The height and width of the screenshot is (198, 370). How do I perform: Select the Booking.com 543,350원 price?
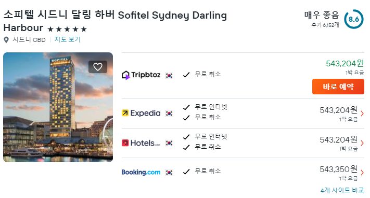338,169
